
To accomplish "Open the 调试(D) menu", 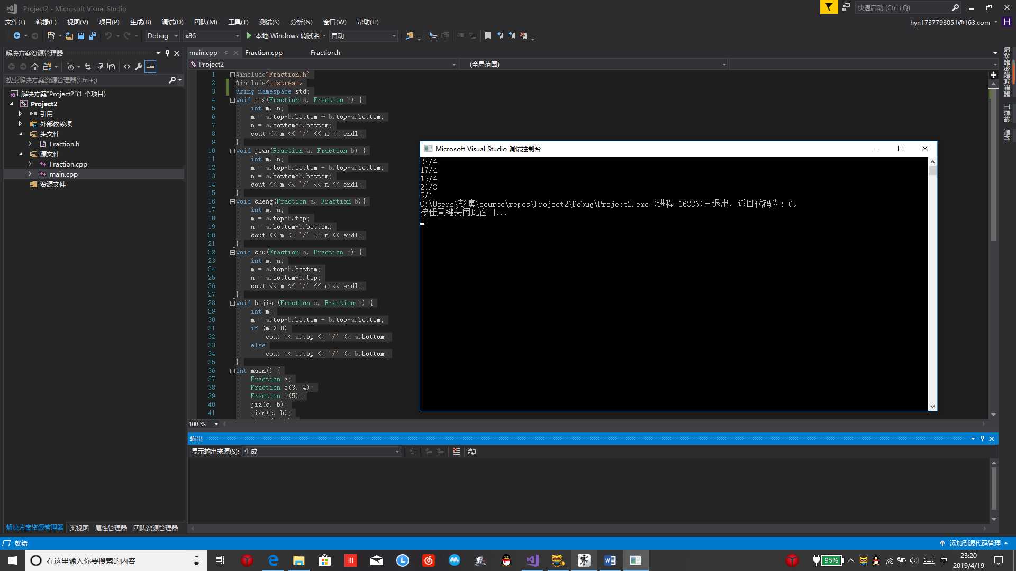I will 173,22.
